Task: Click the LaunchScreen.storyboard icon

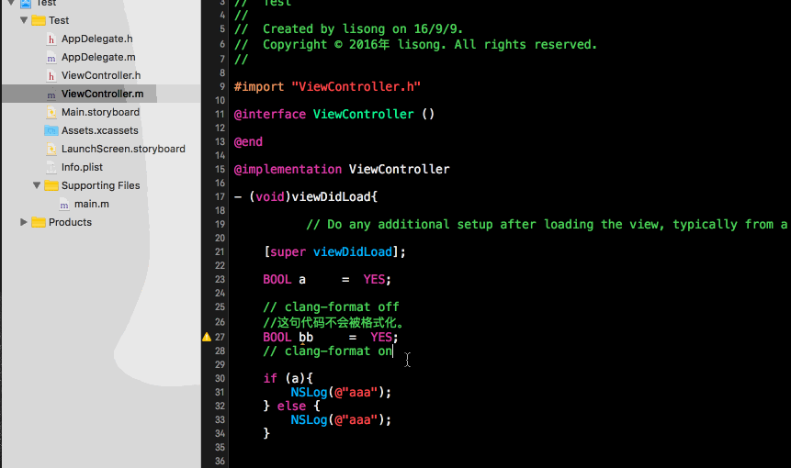Action: click(51, 149)
